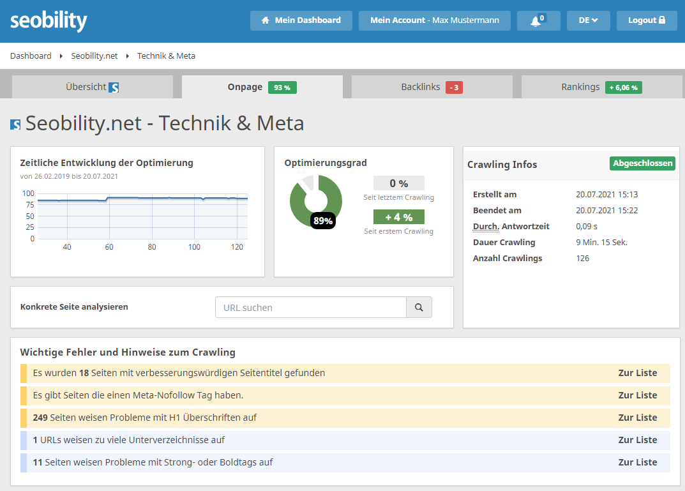The height and width of the screenshot is (491, 685).
Task: Click the optimization timeline chart
Action: (x=142, y=216)
